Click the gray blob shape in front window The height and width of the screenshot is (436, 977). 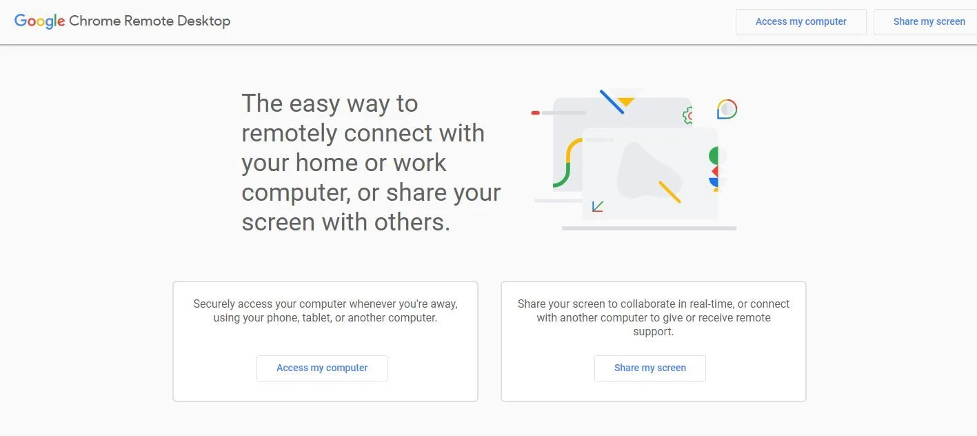pos(649,170)
